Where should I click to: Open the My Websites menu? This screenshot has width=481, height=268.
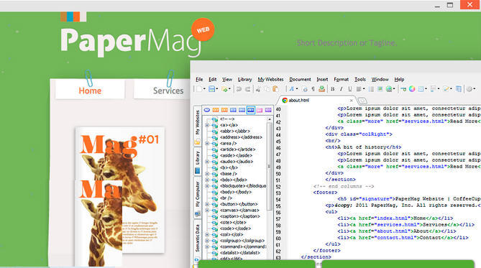(x=270, y=80)
